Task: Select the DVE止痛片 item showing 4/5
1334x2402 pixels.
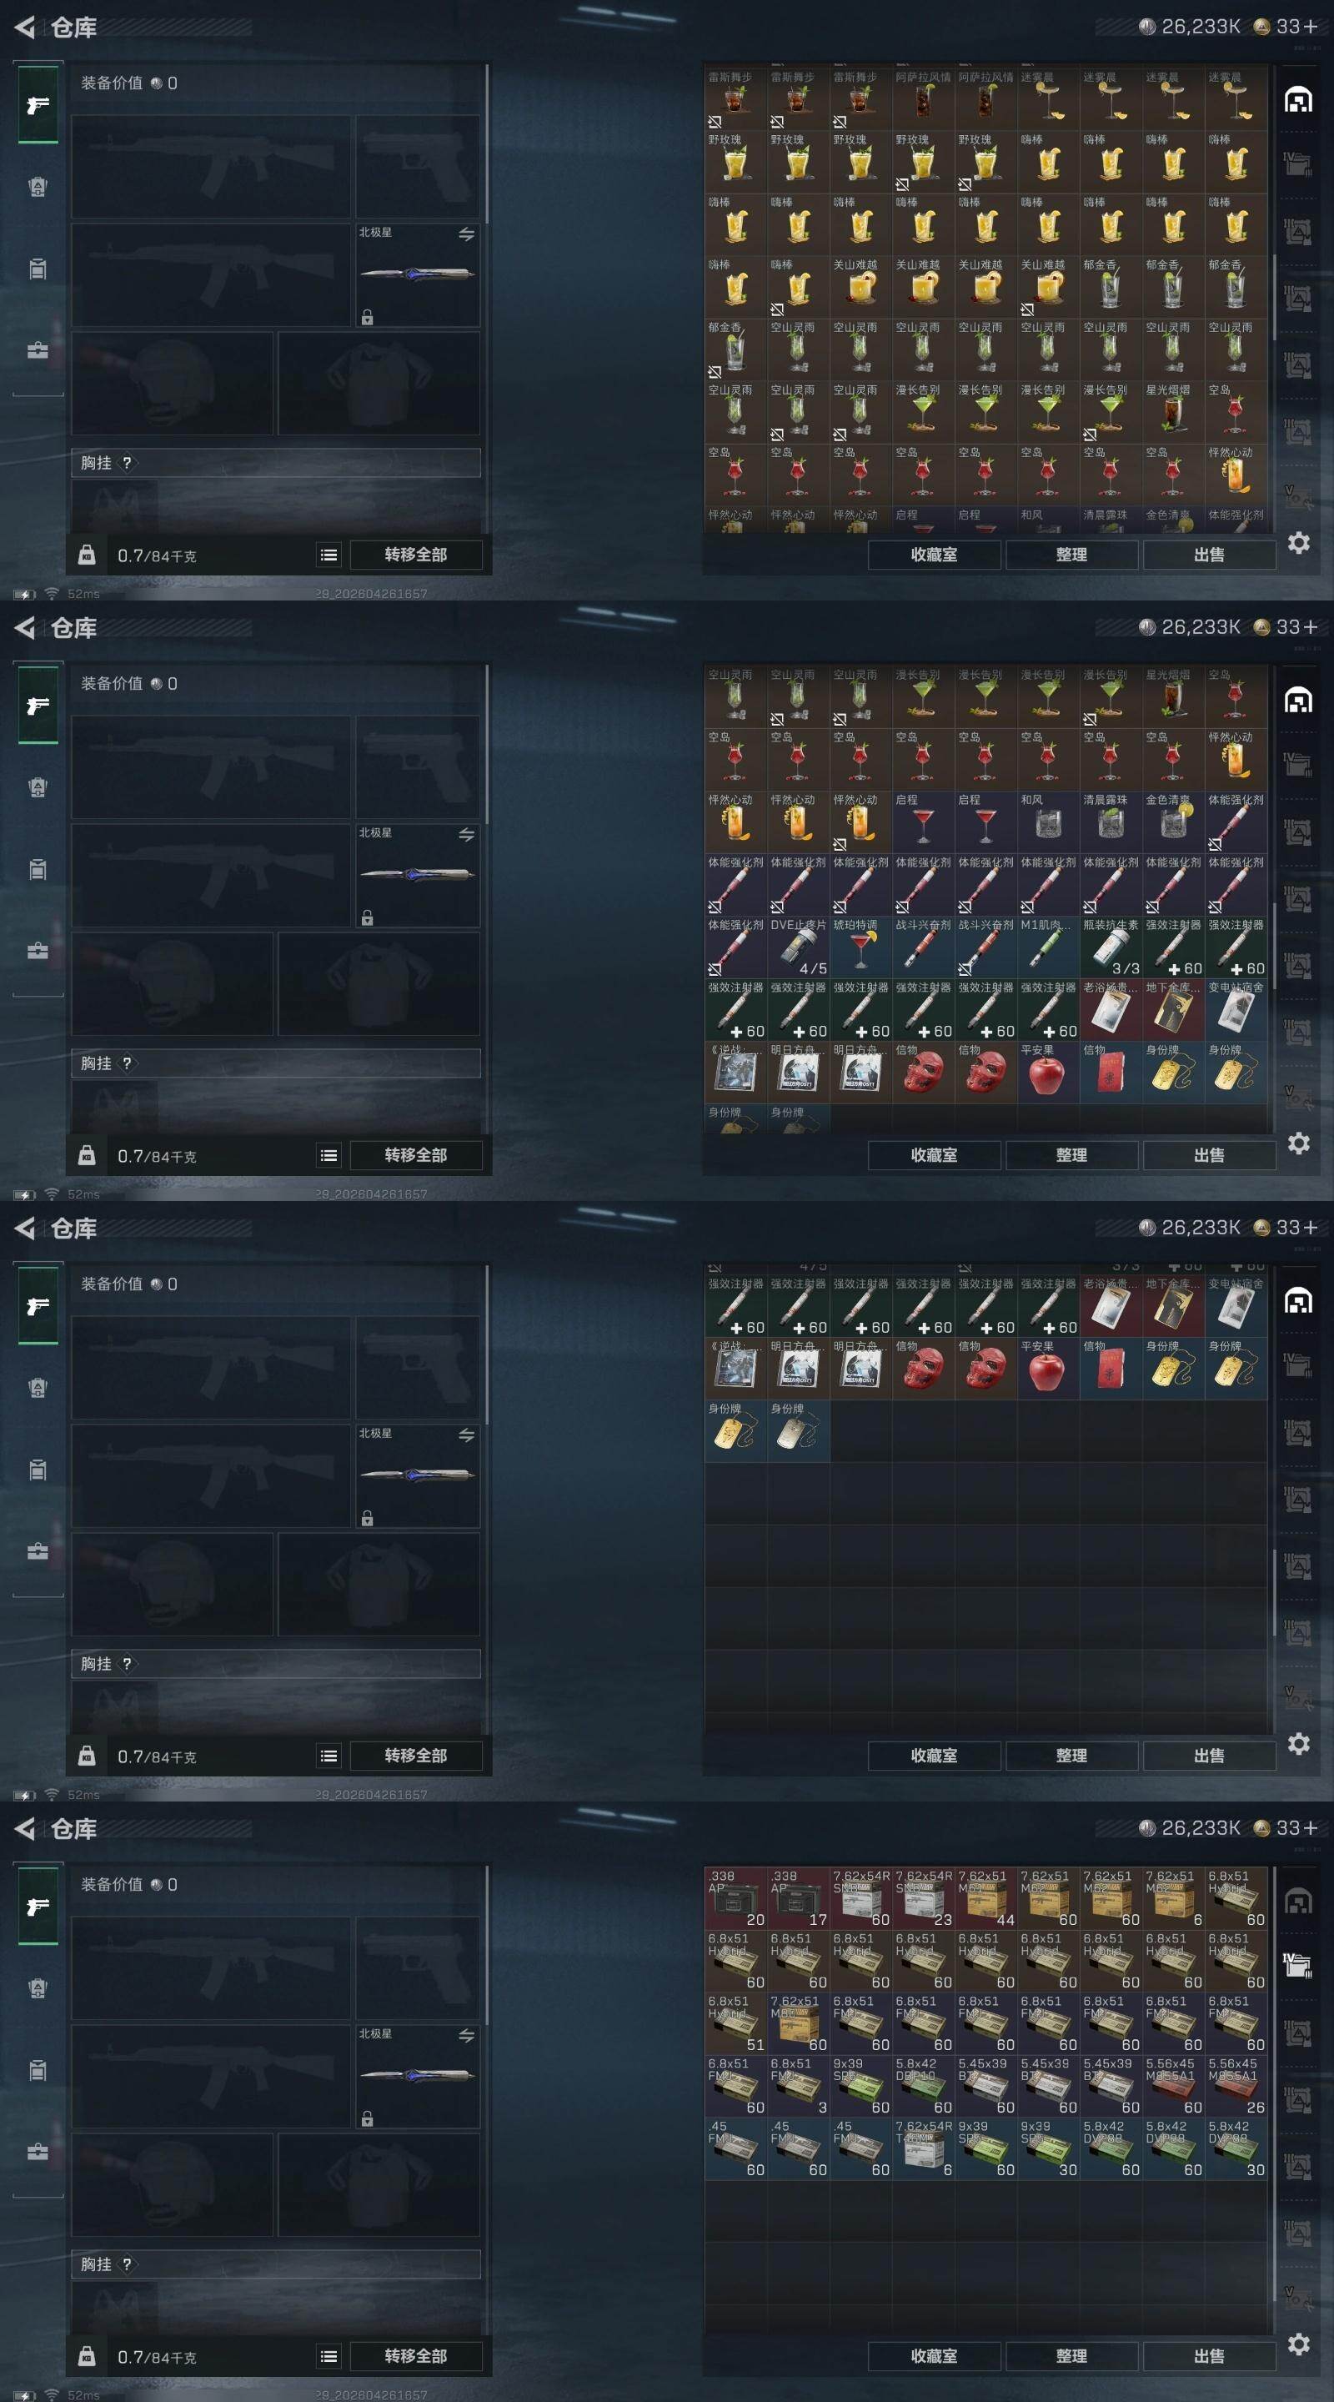Action: 798,947
